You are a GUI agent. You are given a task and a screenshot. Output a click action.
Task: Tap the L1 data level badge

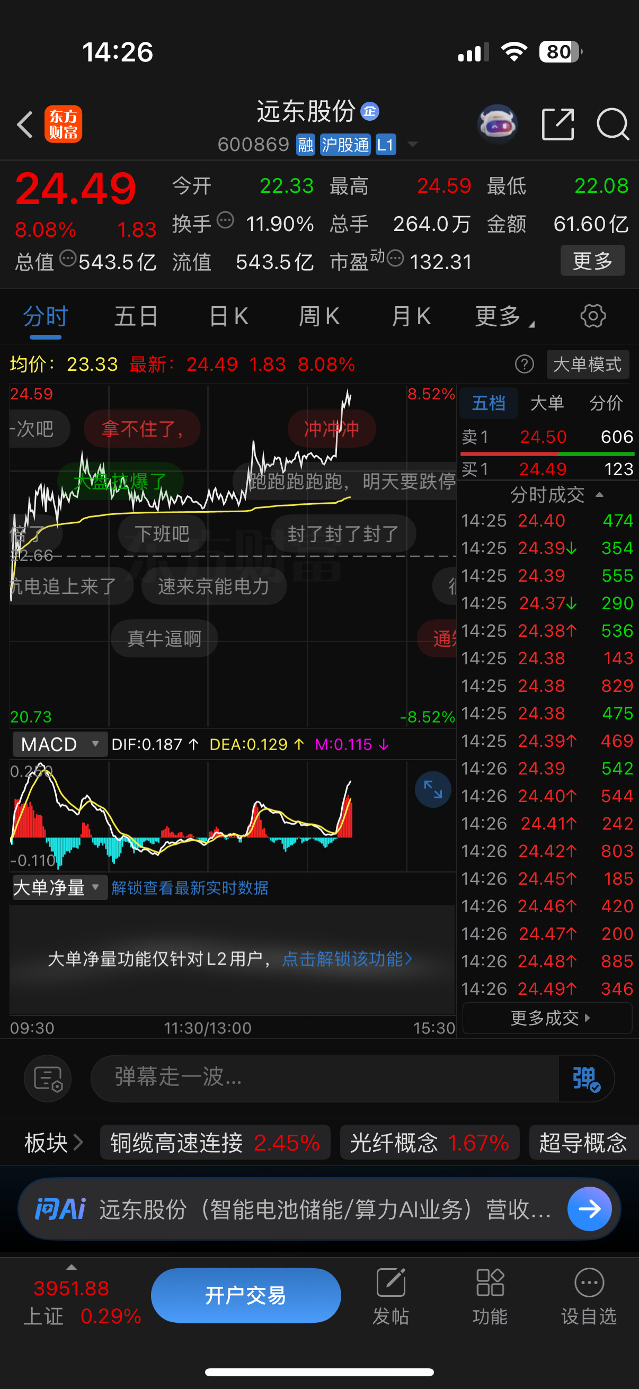tap(386, 145)
